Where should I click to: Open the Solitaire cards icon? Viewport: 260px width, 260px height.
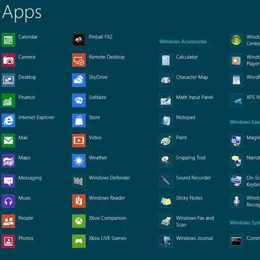[x=79, y=100]
